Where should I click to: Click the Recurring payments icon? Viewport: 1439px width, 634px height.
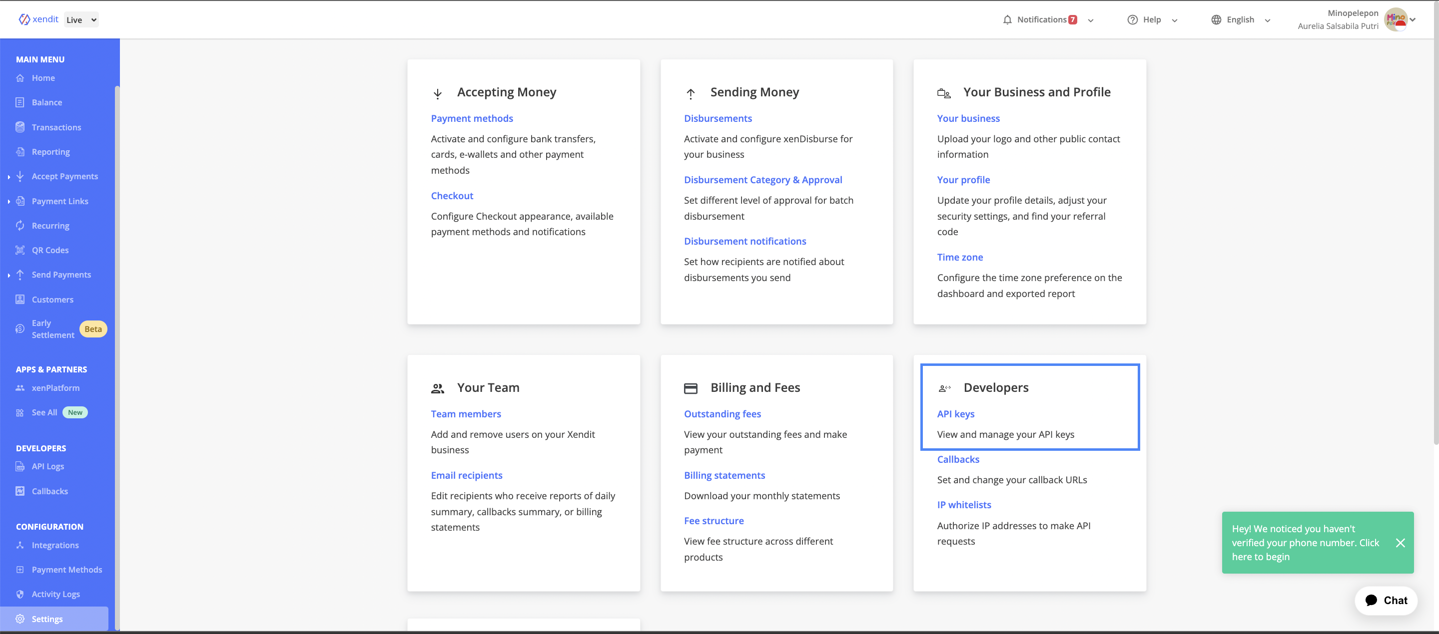tap(20, 224)
